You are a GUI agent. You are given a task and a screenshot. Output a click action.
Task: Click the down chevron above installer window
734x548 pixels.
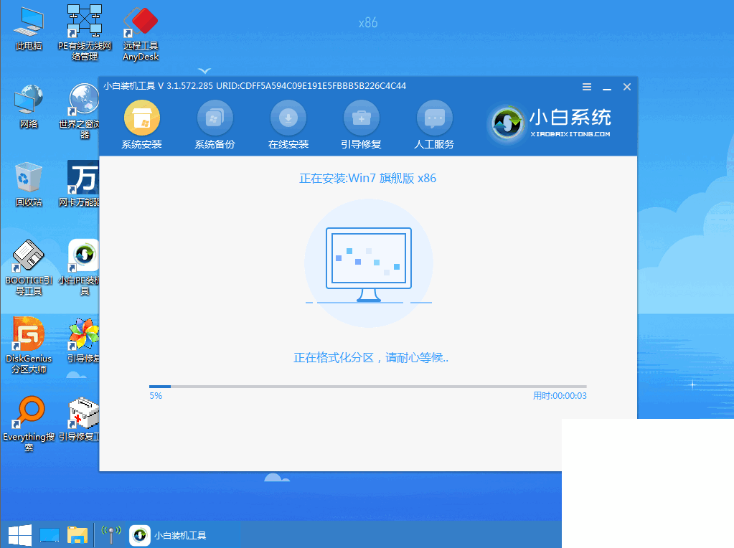(204, 71)
